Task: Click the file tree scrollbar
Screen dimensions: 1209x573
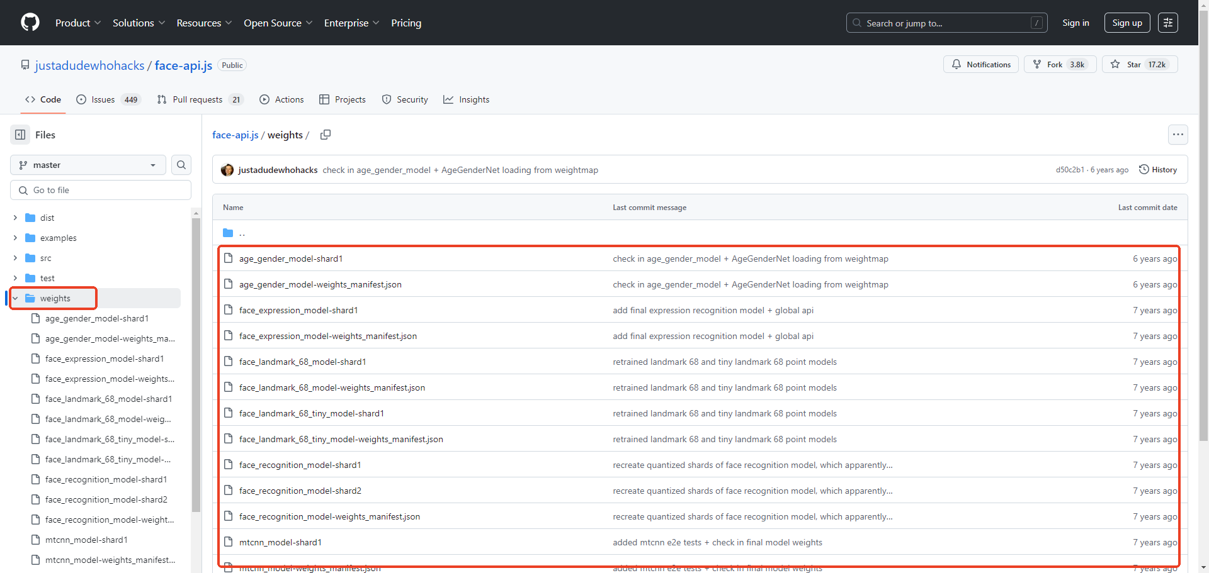Action: 196,365
